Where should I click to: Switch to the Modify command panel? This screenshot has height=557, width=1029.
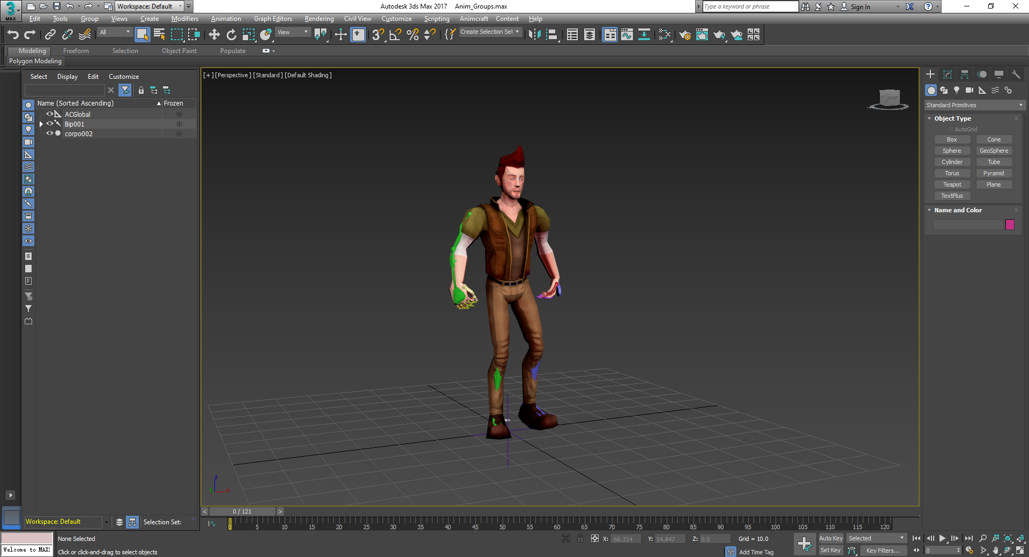click(948, 75)
